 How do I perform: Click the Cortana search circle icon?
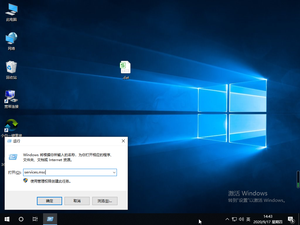pos(21,219)
